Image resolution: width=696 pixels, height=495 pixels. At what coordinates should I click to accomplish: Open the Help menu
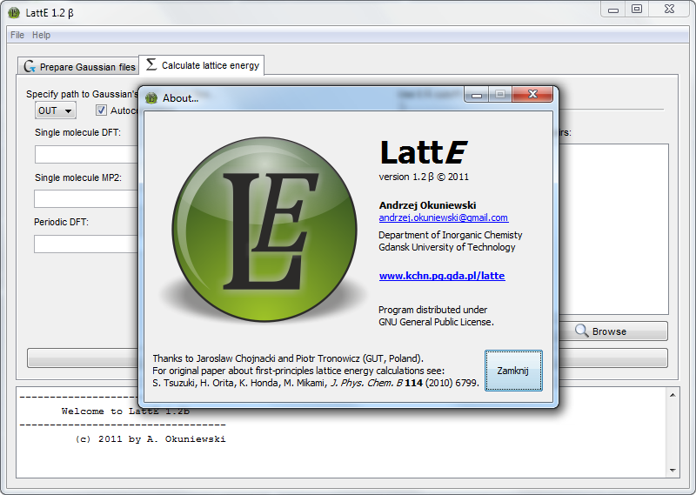(41, 35)
